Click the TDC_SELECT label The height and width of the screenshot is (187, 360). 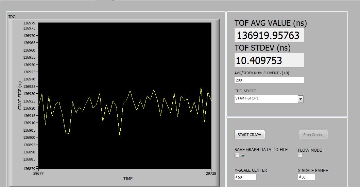coord(245,91)
